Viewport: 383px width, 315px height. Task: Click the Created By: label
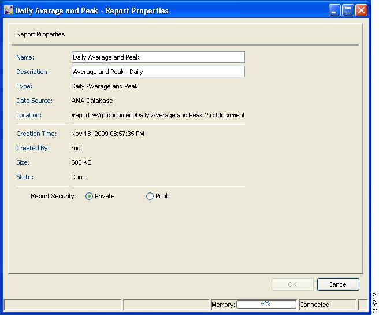(33, 148)
